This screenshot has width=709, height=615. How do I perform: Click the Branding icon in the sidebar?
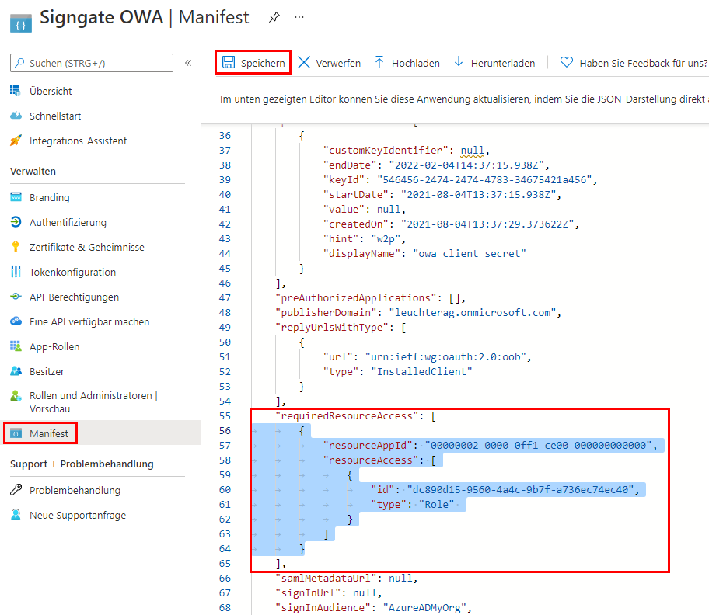16,197
